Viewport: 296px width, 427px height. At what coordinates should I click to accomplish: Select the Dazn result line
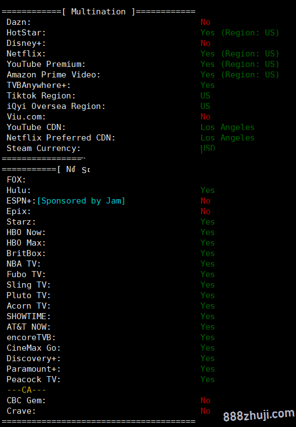(109, 22)
